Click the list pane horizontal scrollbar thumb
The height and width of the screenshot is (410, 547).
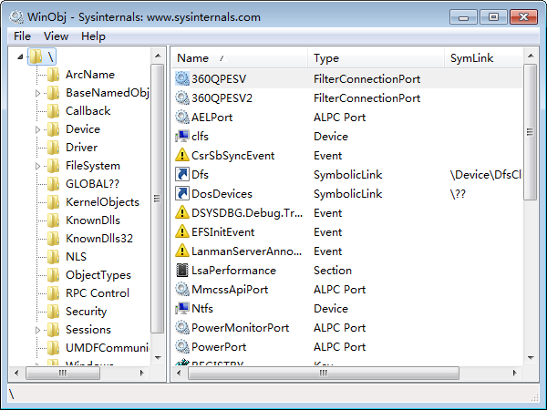tap(324, 373)
